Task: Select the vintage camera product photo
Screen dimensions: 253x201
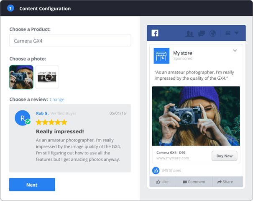Action: (47, 77)
